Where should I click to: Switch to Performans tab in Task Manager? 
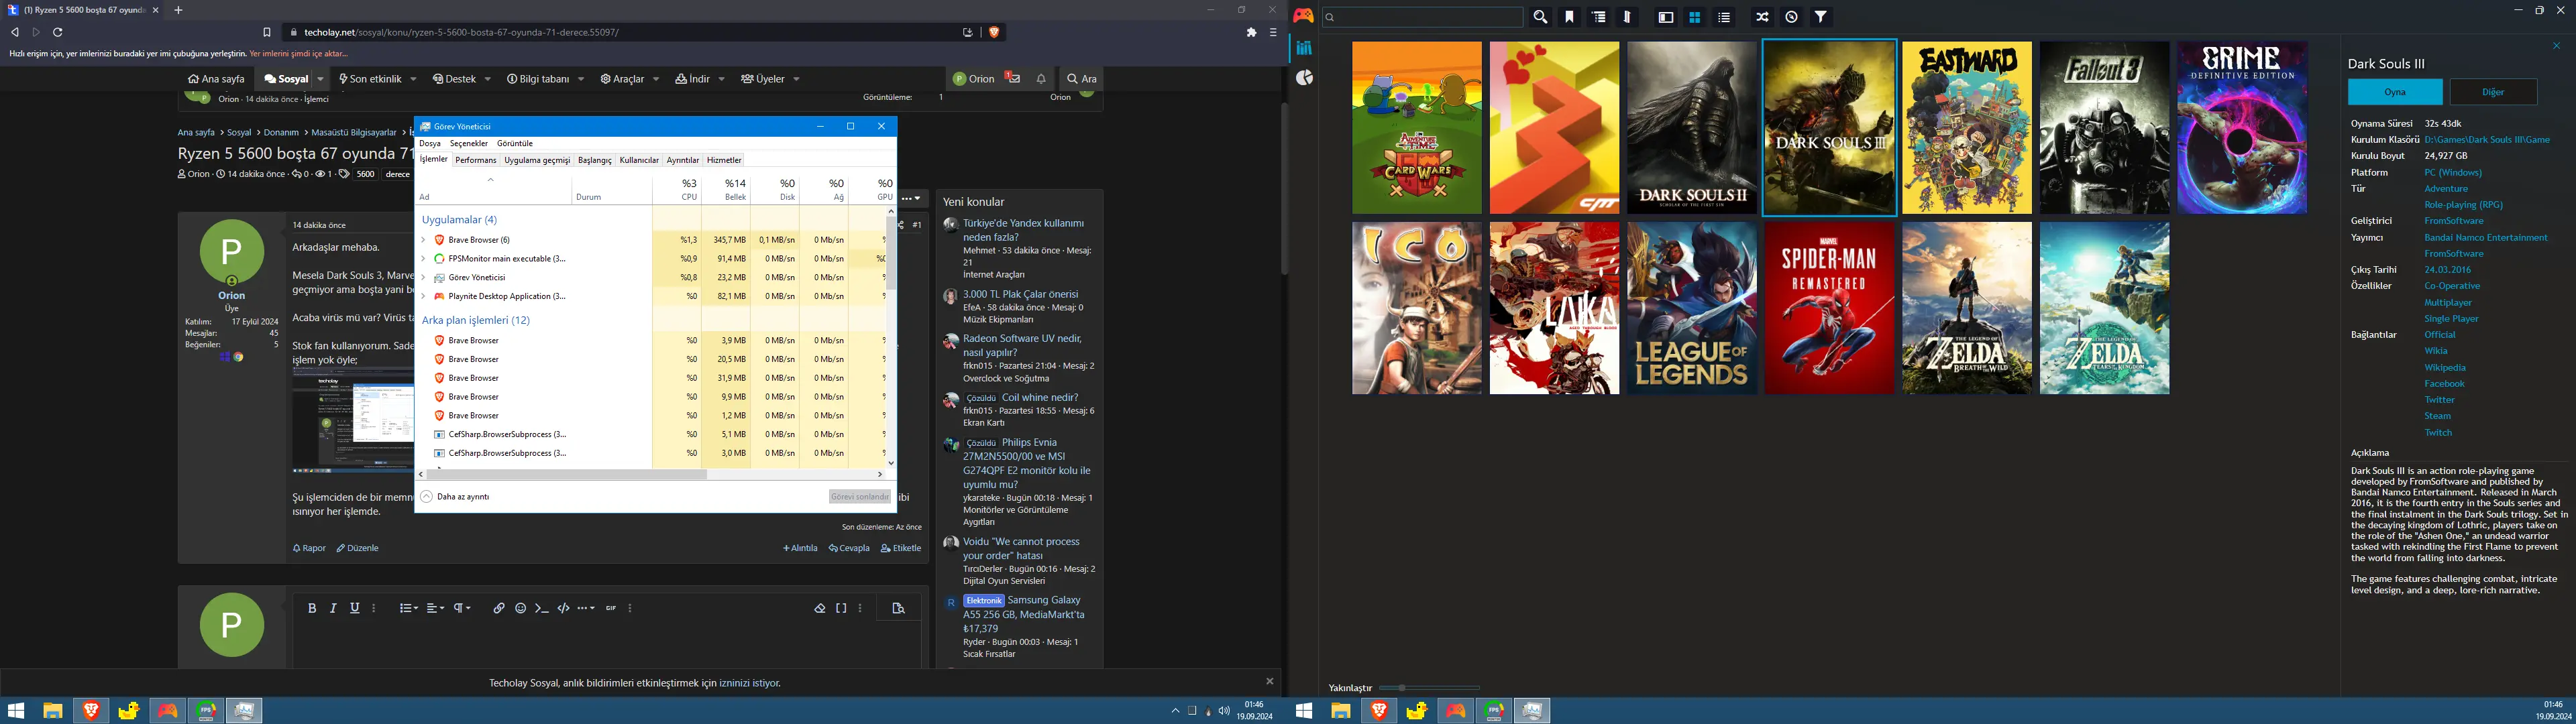pos(476,160)
